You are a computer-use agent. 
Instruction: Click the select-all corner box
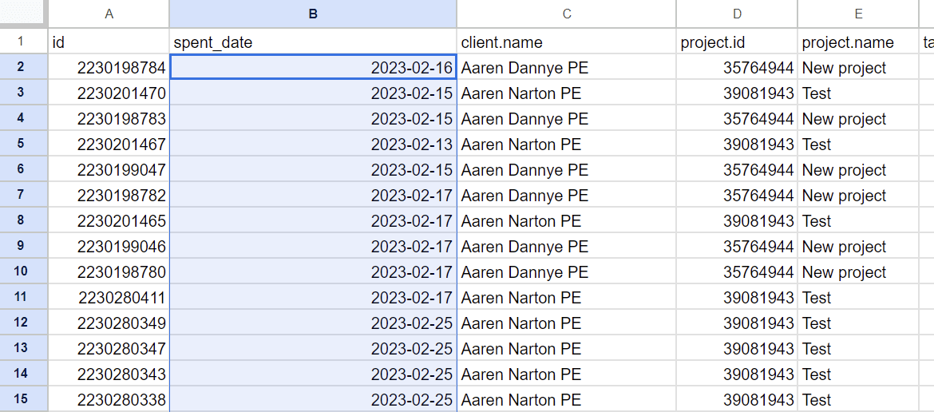[23, 14]
